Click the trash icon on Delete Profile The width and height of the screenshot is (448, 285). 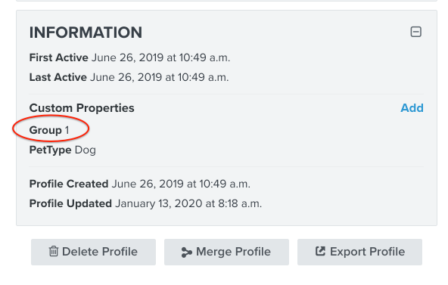pyautogui.click(x=54, y=251)
